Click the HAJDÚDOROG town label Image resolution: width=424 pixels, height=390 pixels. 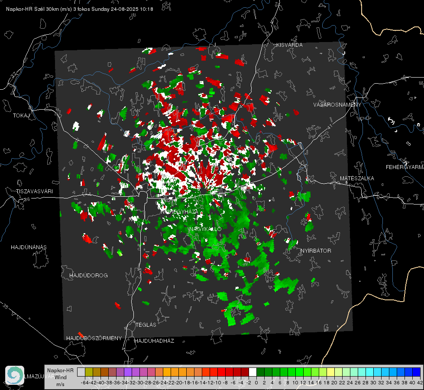[88, 276]
